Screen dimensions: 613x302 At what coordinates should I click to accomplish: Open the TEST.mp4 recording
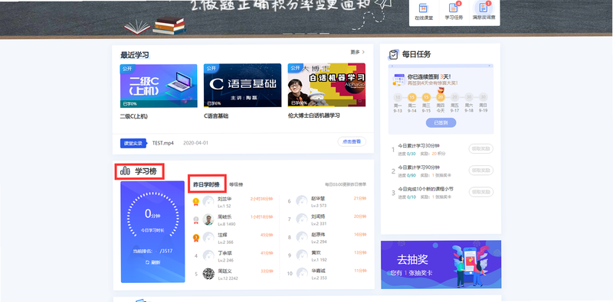coord(163,143)
